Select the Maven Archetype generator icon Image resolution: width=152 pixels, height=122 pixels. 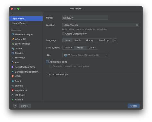(13, 34)
